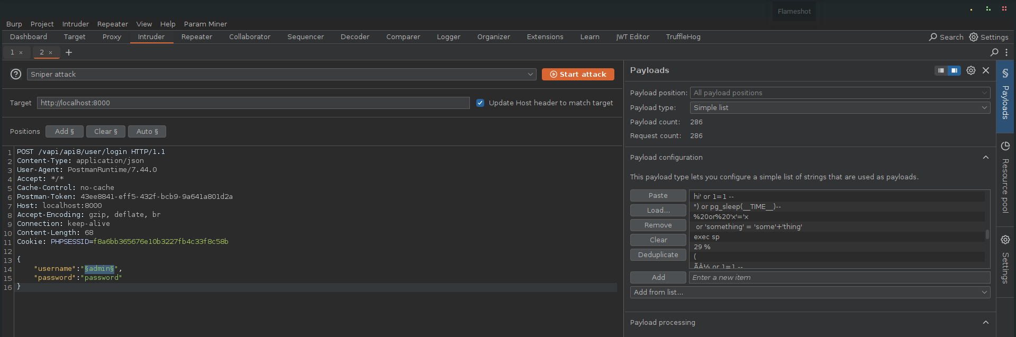Image resolution: width=1016 pixels, height=337 pixels.
Task: Open the attack type help icon
Action: (x=16, y=75)
